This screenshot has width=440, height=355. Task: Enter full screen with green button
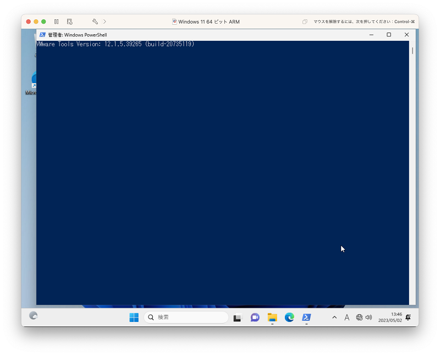43,21
